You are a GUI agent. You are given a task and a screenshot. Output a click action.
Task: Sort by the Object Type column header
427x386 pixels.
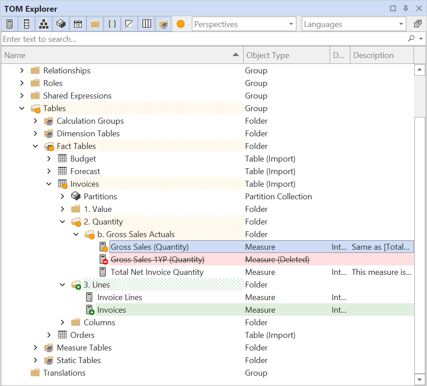[286, 55]
